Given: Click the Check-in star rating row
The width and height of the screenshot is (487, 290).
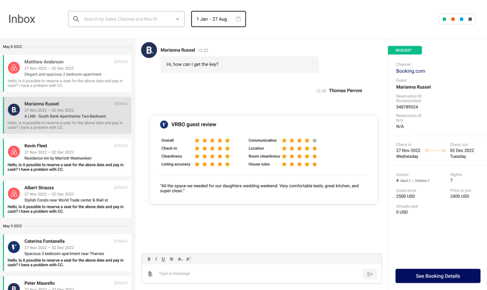Looking at the screenshot, I should [212, 148].
